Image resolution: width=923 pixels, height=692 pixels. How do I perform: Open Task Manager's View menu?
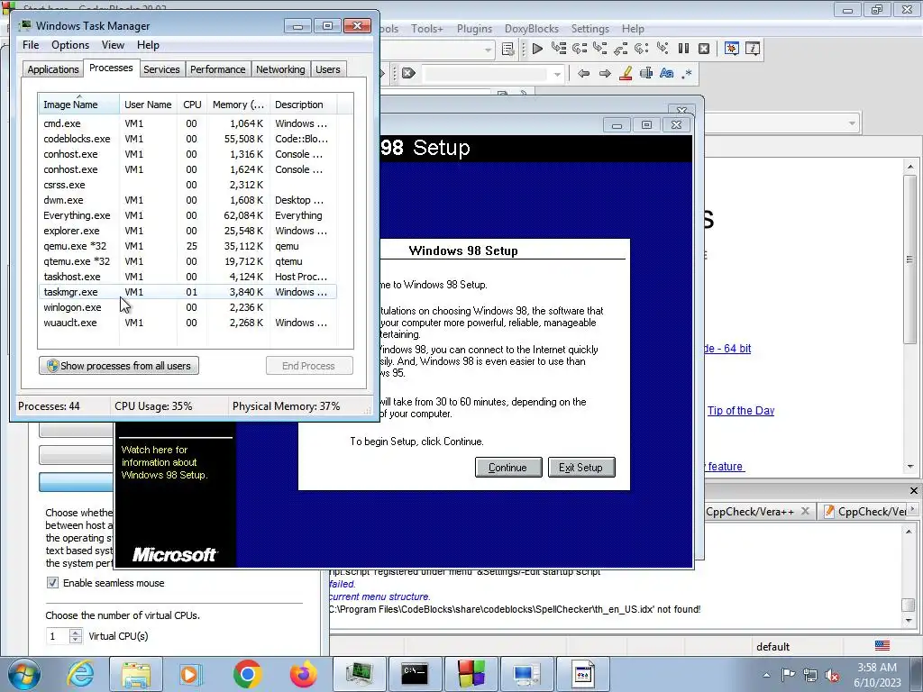pyautogui.click(x=113, y=45)
